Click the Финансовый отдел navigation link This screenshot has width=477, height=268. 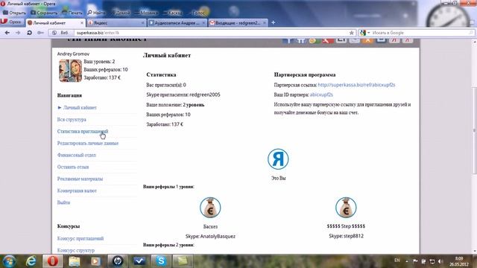pyautogui.click(x=76, y=155)
